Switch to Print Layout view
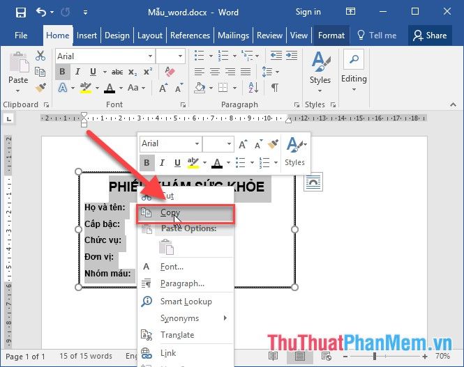The width and height of the screenshot is (464, 367). click(x=299, y=356)
